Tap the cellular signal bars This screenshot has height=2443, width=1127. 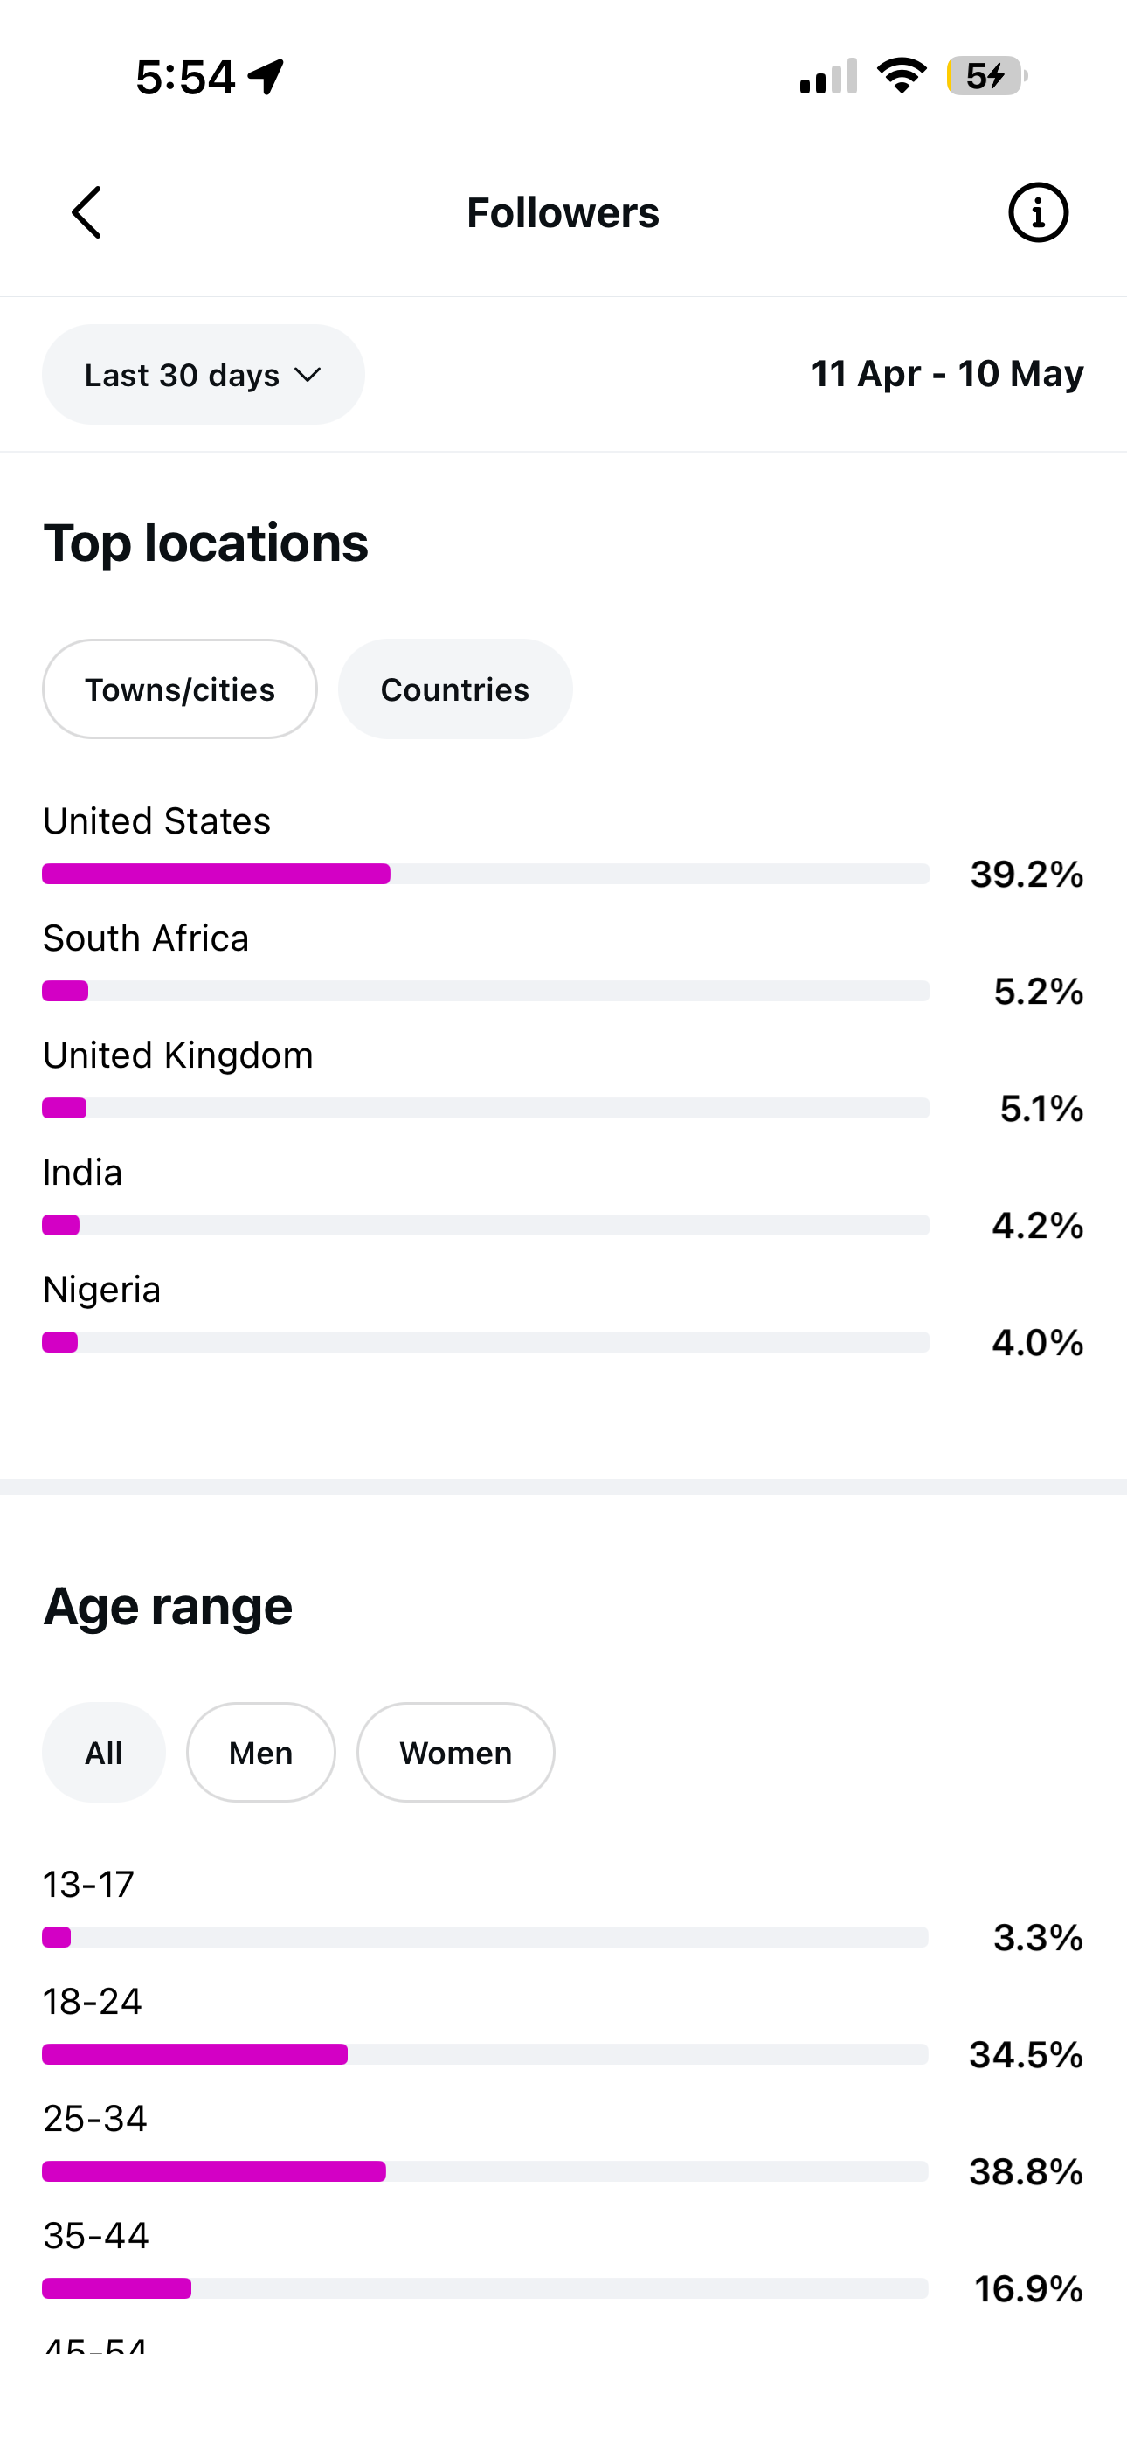[828, 76]
